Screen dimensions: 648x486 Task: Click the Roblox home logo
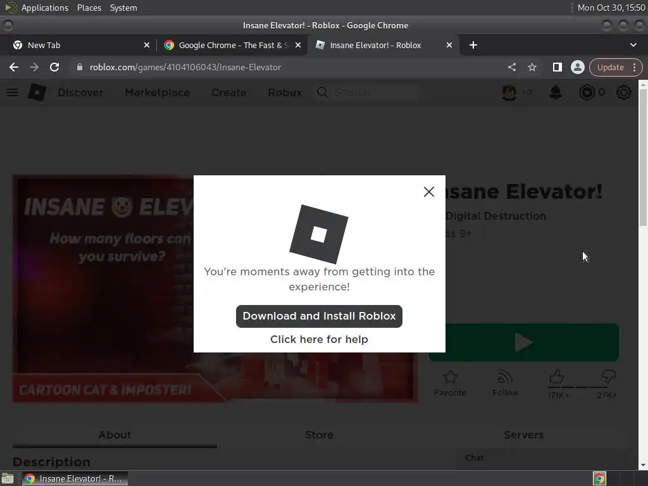click(x=37, y=92)
